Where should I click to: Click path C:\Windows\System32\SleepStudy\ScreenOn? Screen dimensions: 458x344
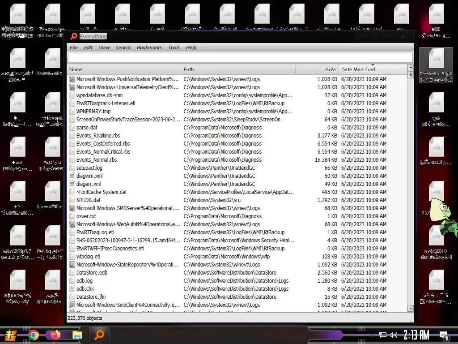pos(232,119)
